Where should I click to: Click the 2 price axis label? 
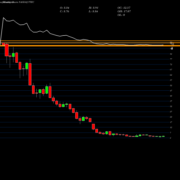click(x=171, y=138)
